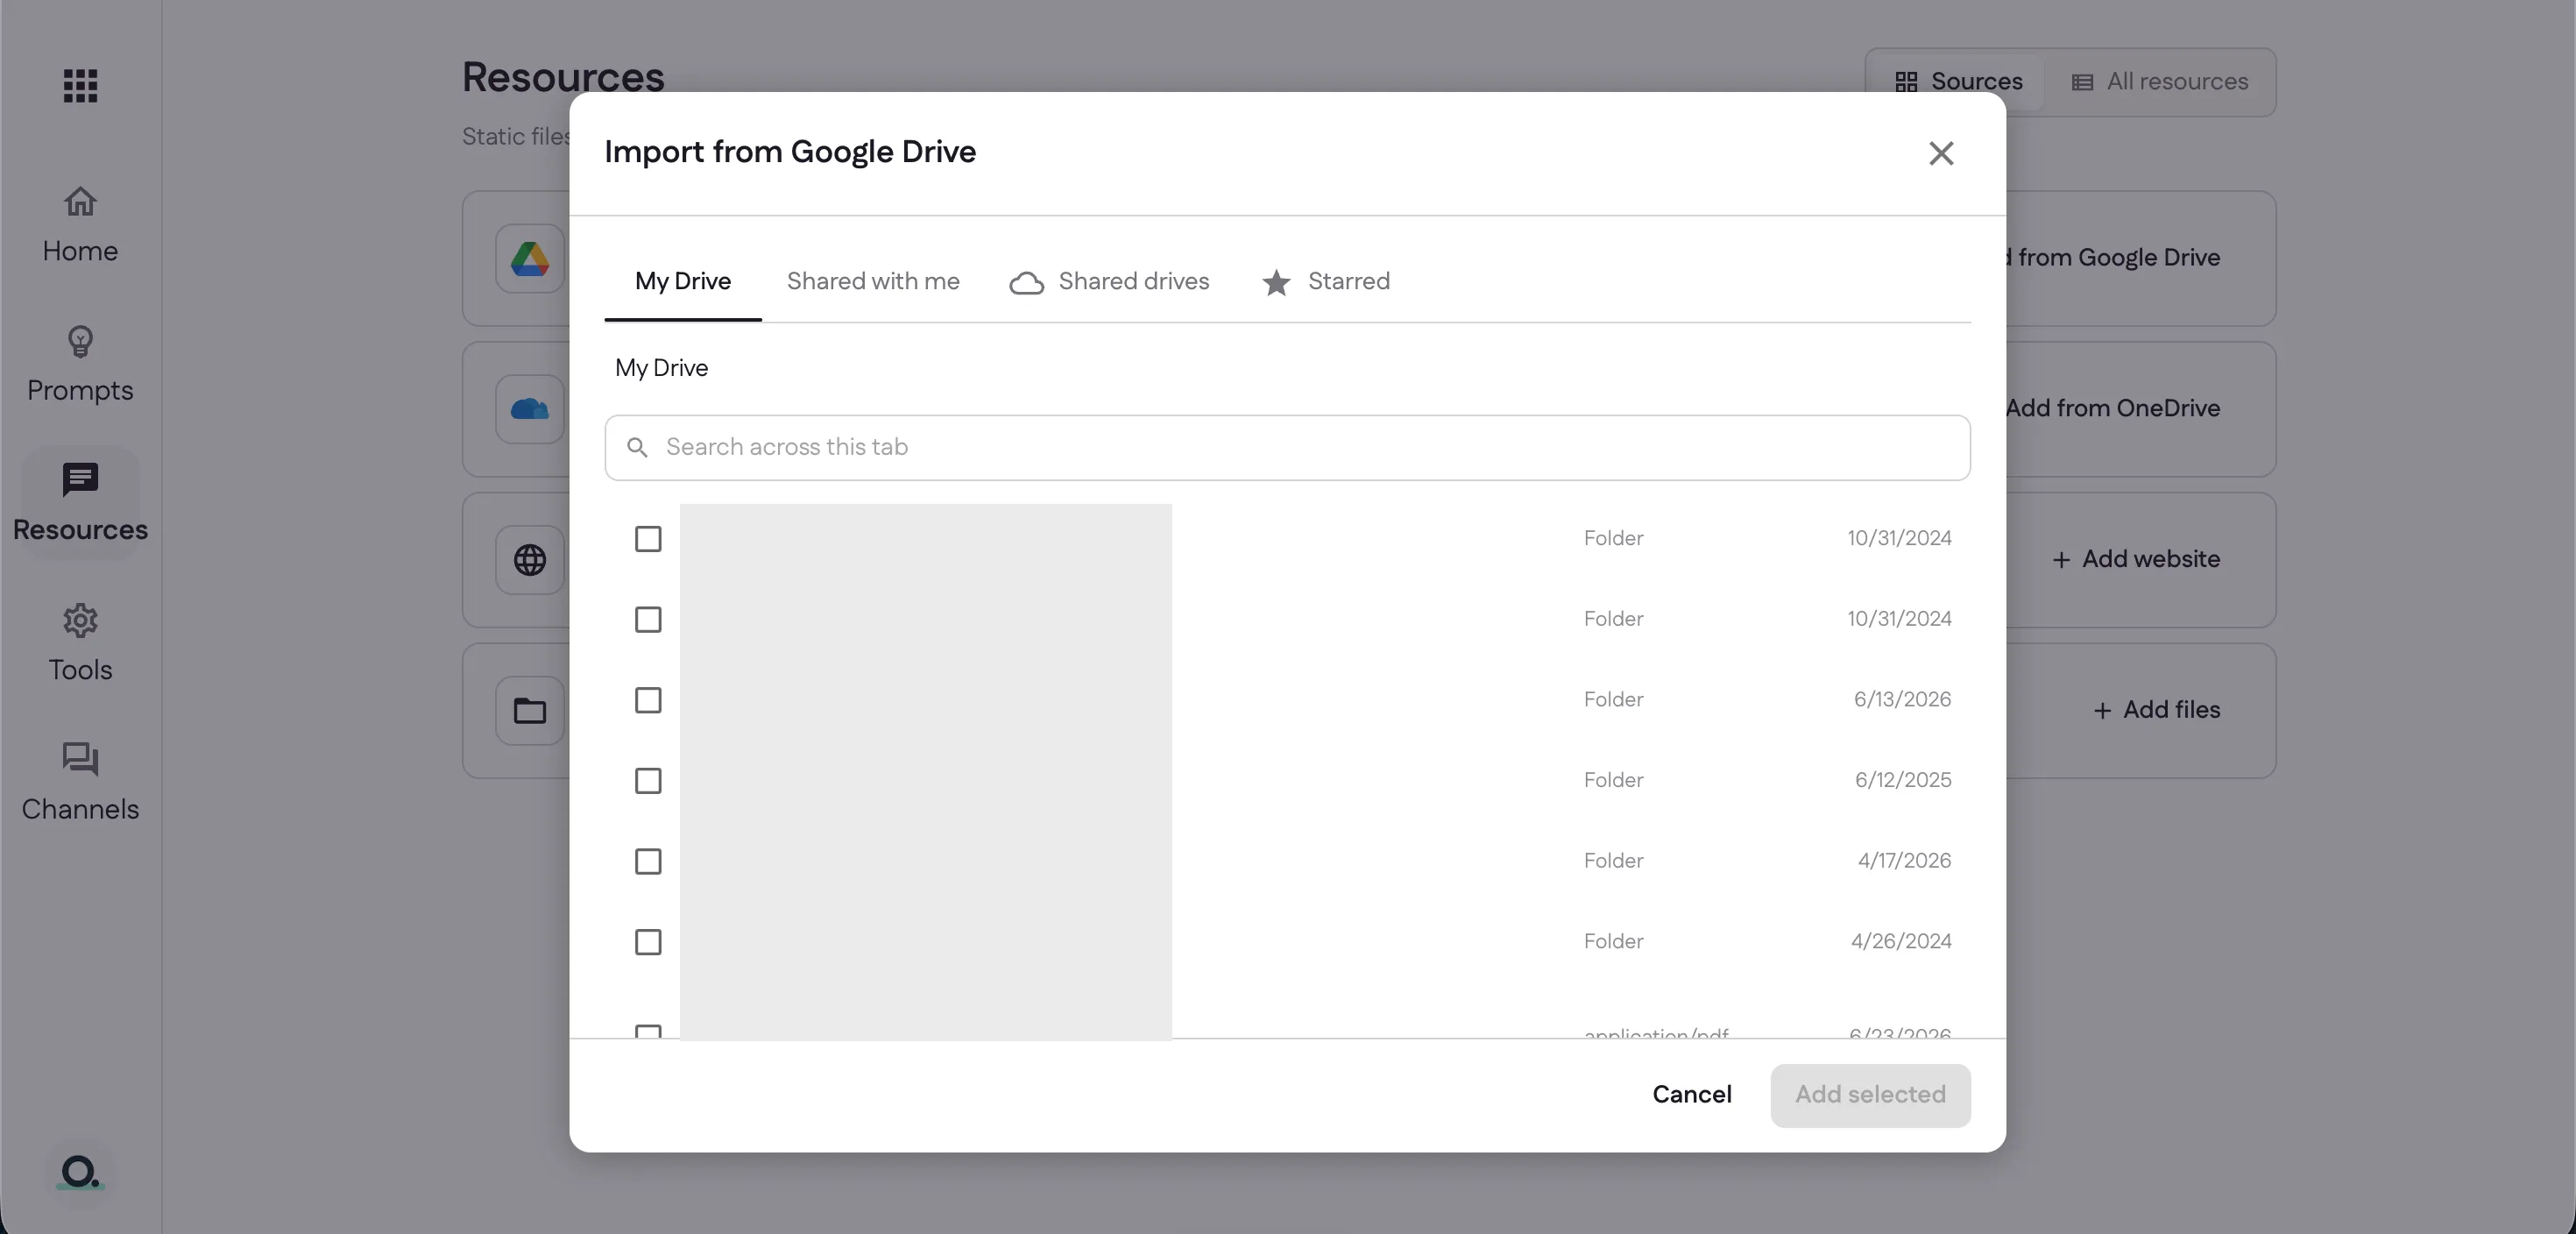Click the 4/26/2024 date cell
Screen dimensions: 2576x1234
(x=1900, y=942)
